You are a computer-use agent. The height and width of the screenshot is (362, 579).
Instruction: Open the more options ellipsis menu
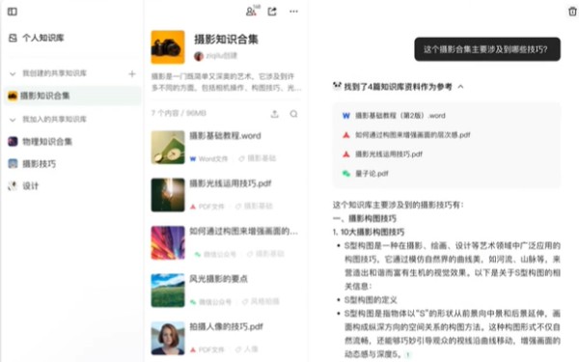coord(293,12)
